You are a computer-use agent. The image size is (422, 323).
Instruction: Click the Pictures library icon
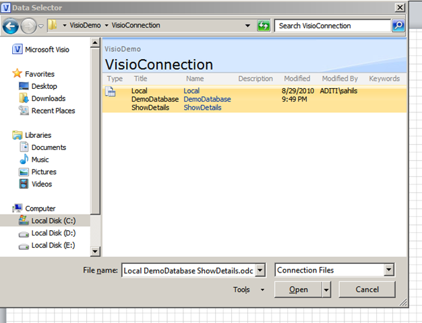click(24, 172)
